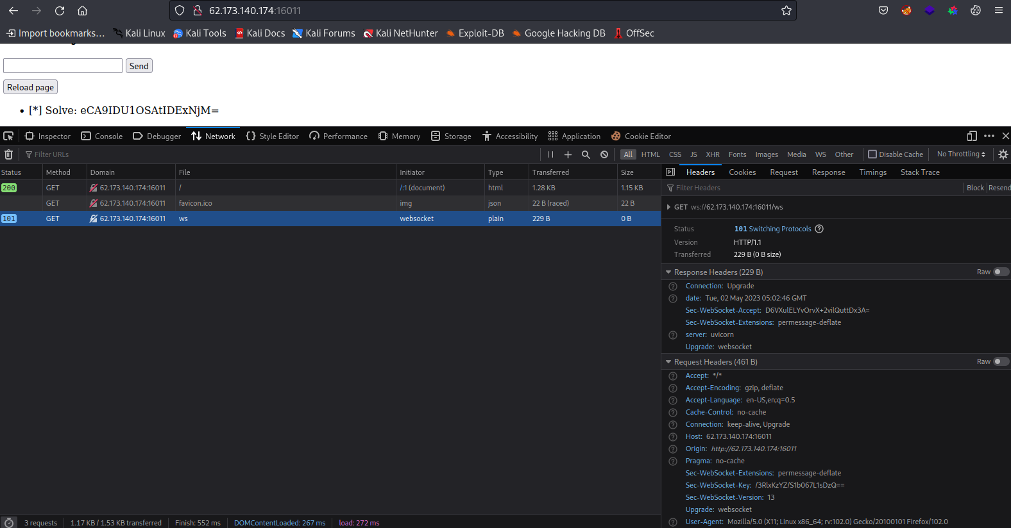Pause network recording
The width and height of the screenshot is (1011, 528).
coord(550,154)
